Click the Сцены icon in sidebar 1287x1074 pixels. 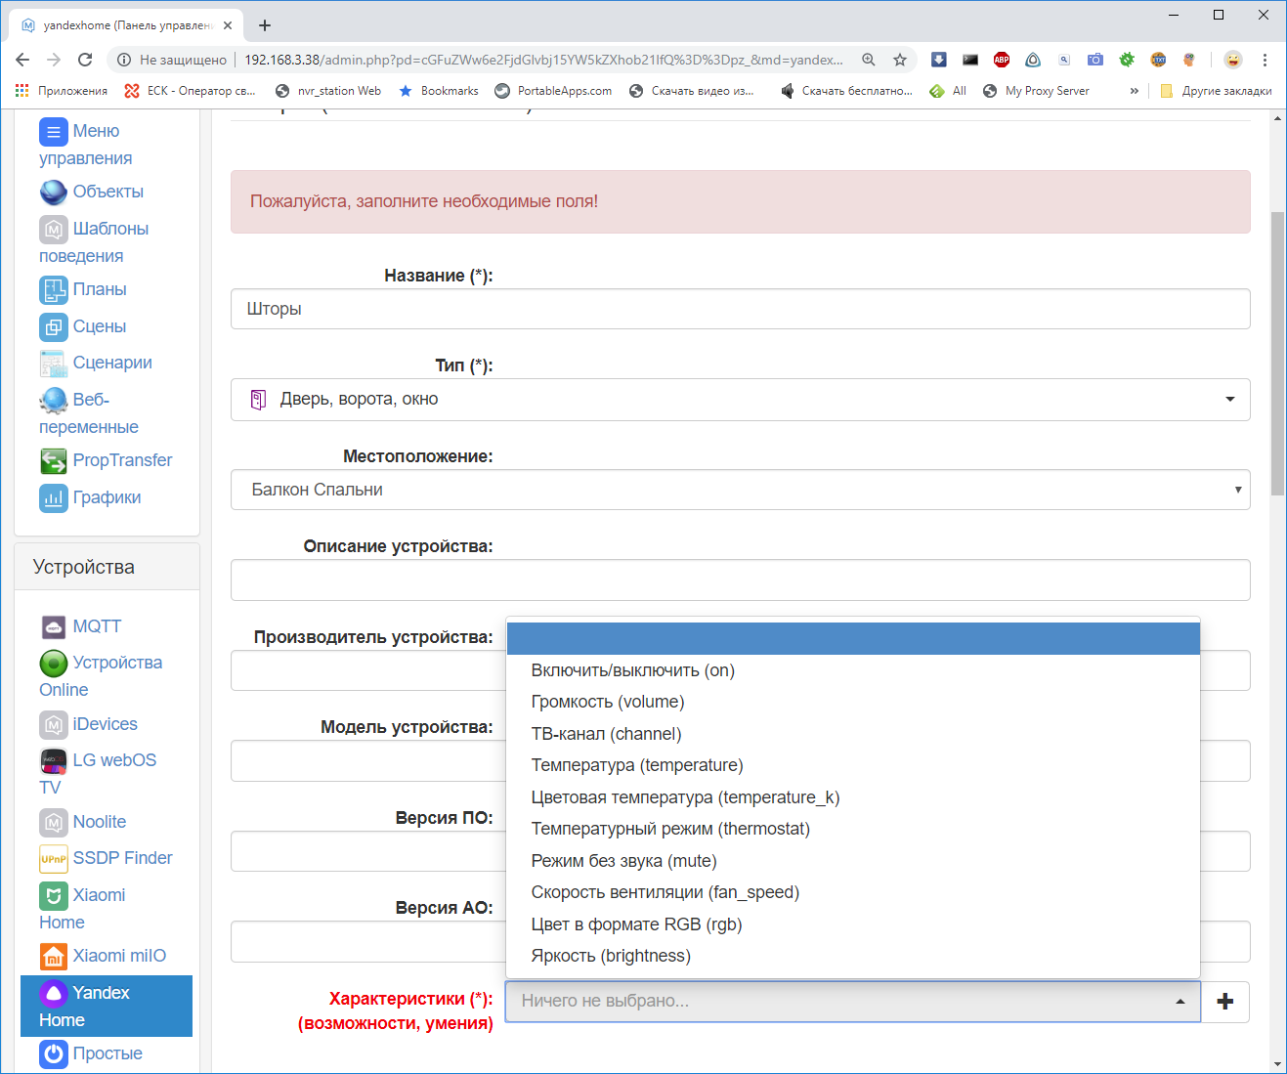pyautogui.click(x=54, y=326)
